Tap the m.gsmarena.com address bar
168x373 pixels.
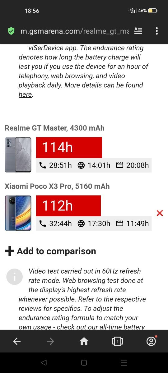point(75,31)
